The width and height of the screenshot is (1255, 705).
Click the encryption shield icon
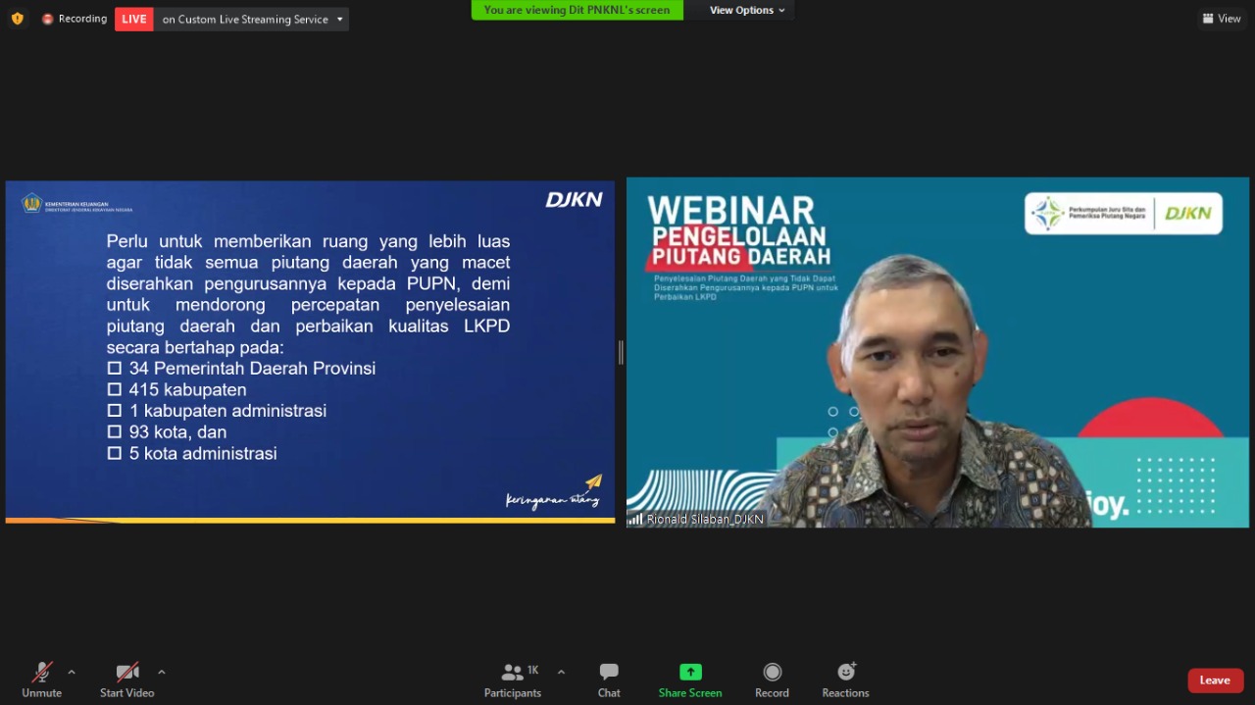tap(17, 19)
